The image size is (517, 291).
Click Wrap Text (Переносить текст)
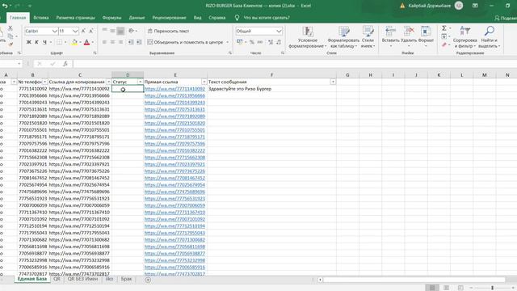tap(169, 31)
